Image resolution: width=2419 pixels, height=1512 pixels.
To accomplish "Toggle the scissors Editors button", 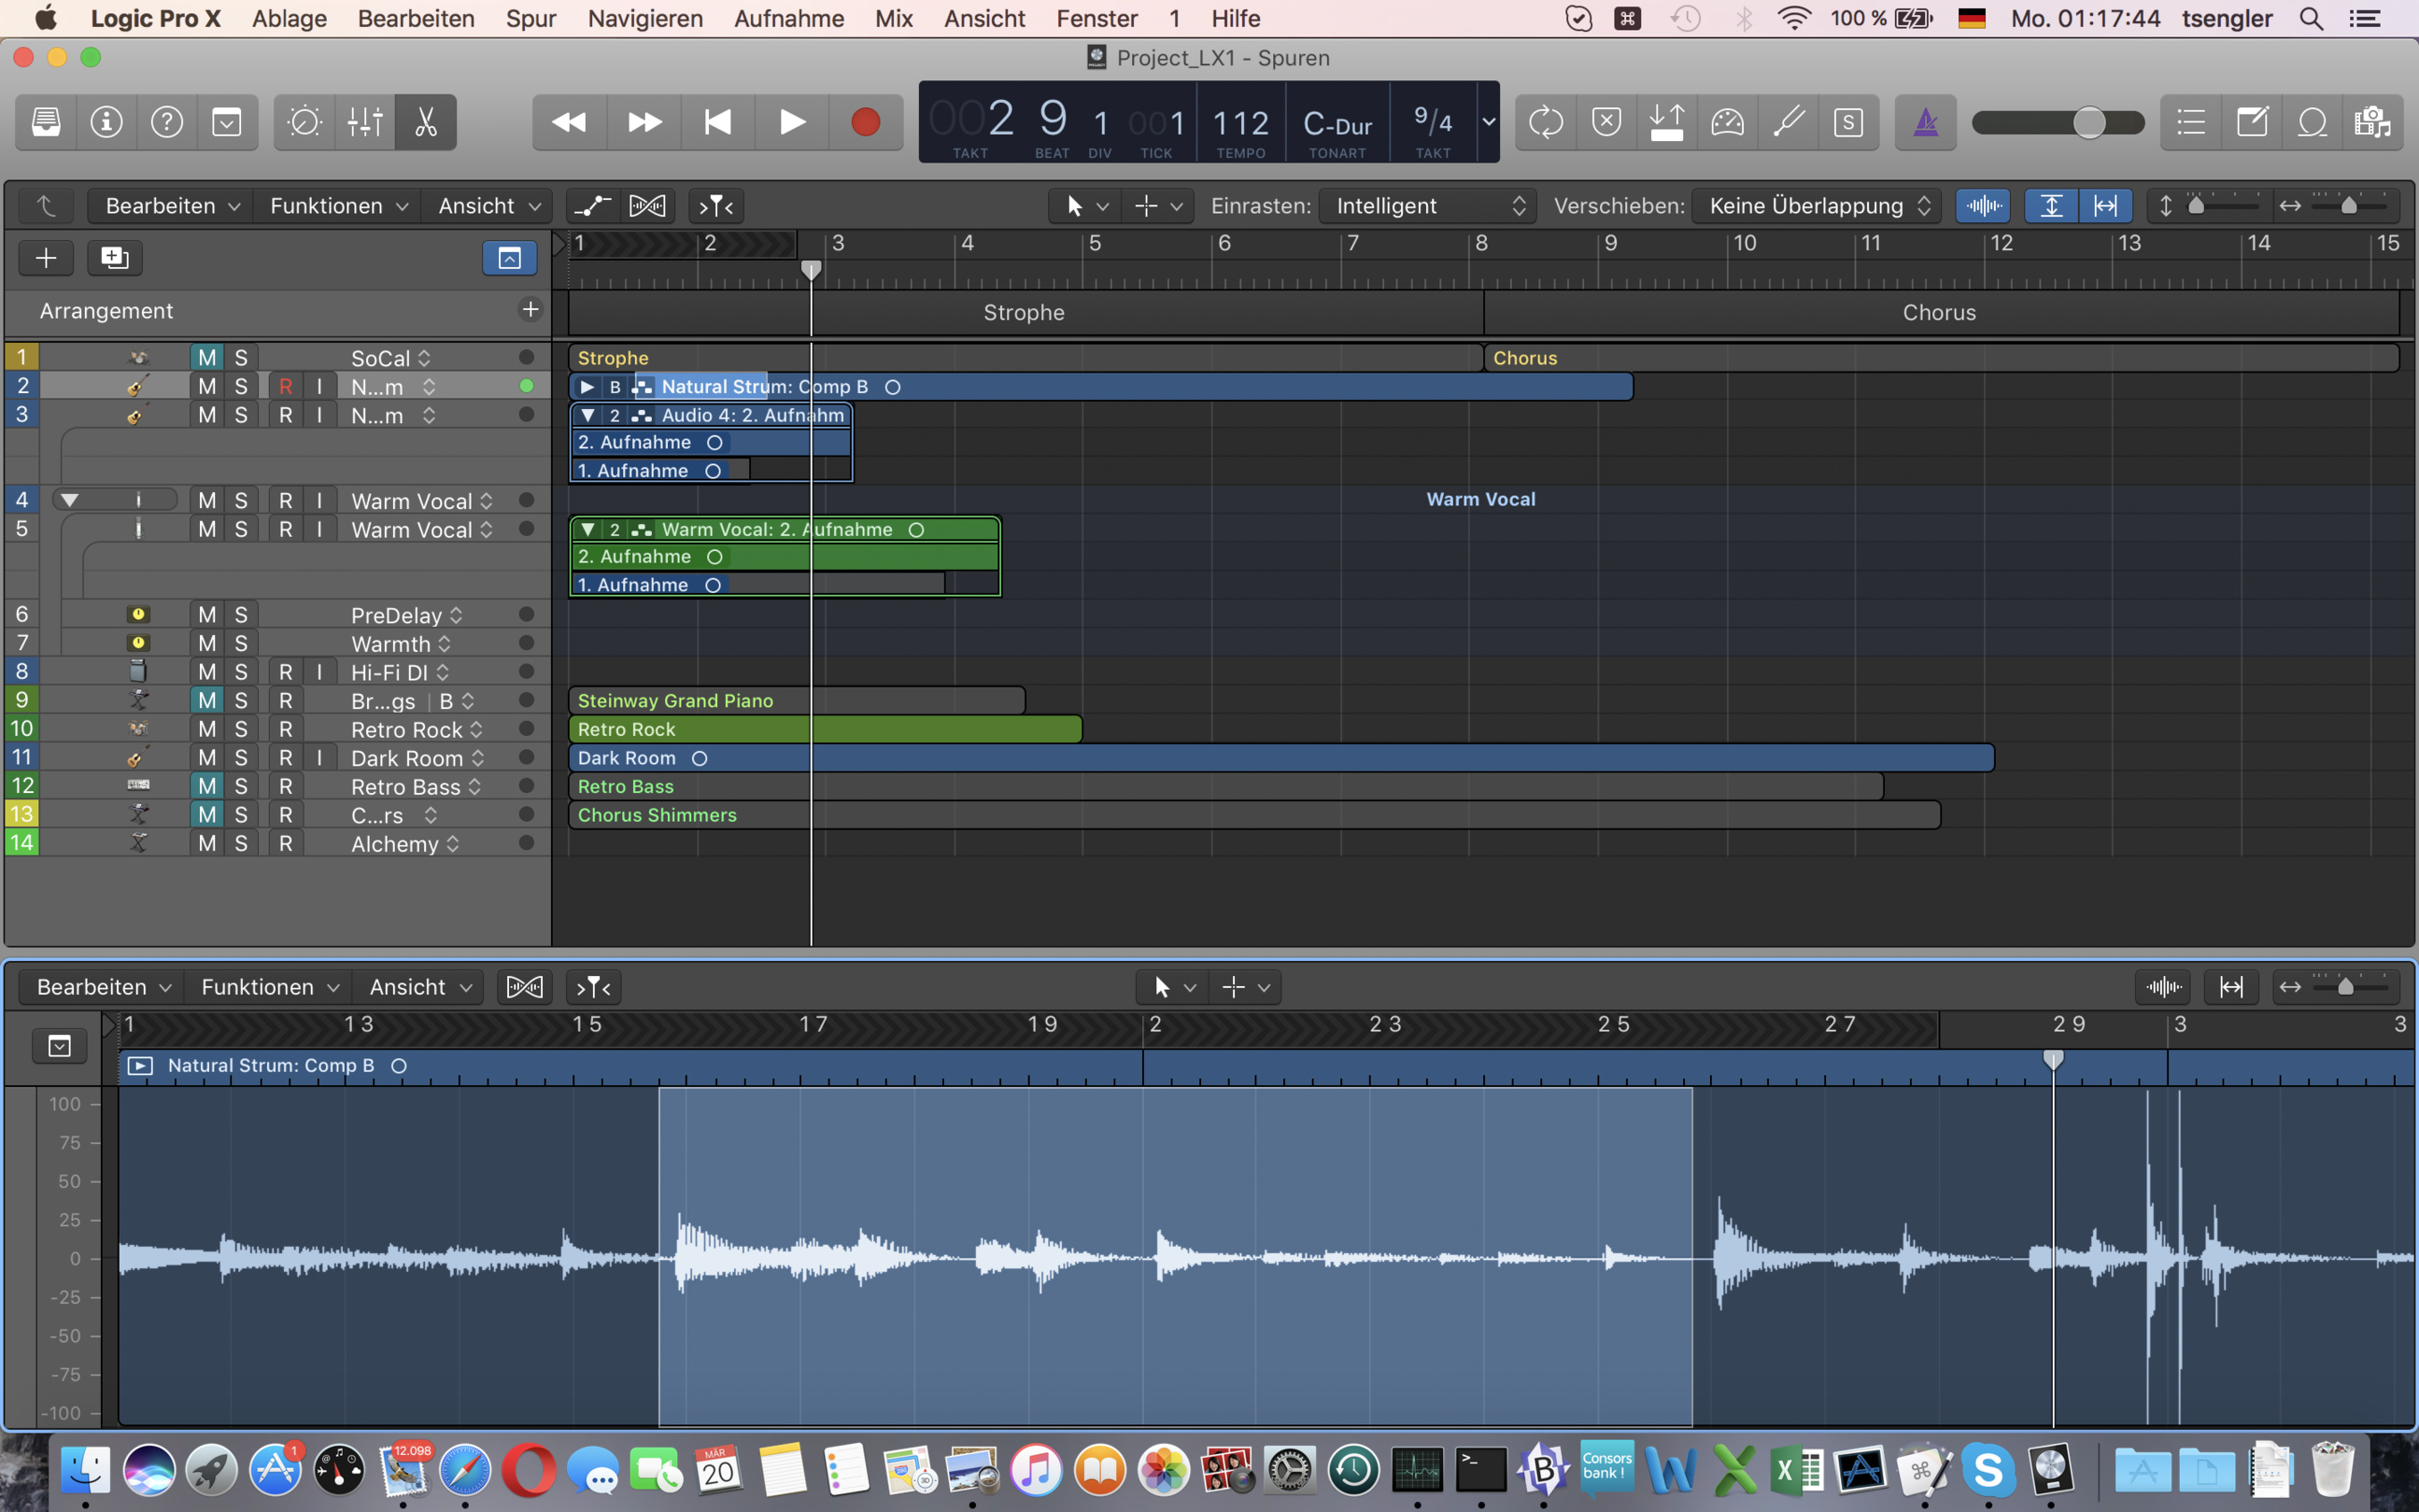I will point(426,122).
